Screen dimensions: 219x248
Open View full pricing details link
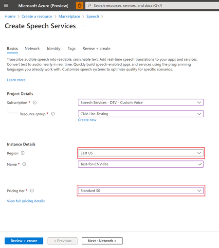[26, 201]
